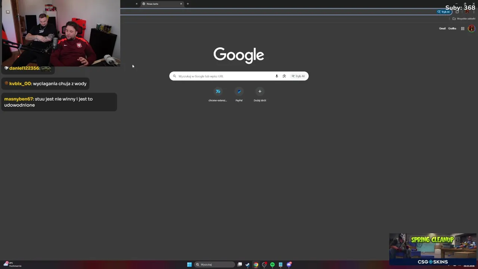Close the Nowa karta tab
The image size is (478, 269).
pyautogui.click(x=181, y=4)
